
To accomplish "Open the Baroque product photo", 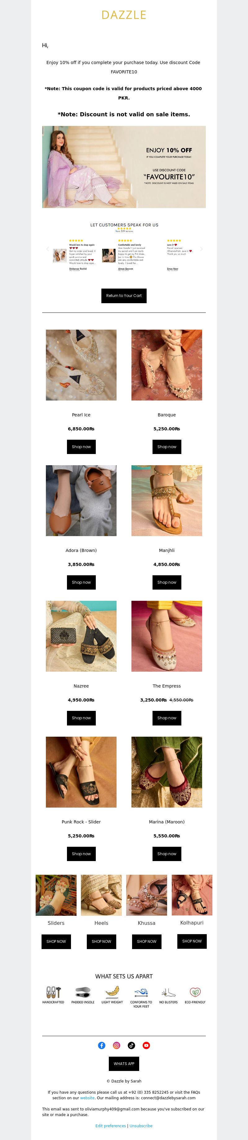I will [167, 365].
